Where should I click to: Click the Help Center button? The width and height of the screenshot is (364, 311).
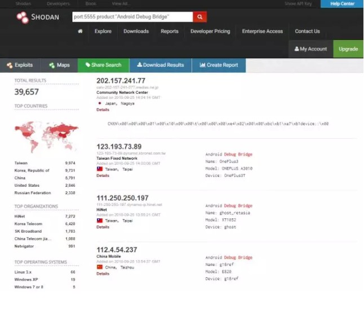click(x=342, y=4)
